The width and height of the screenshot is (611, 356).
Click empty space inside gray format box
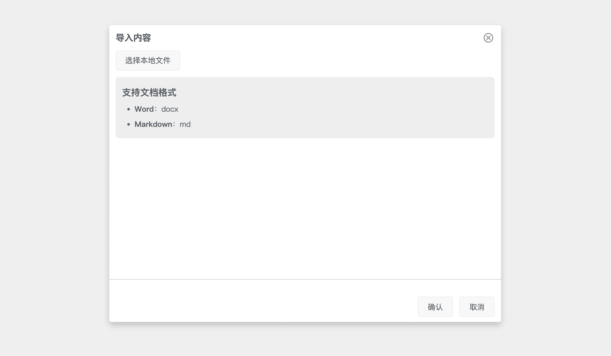click(x=348, y=107)
